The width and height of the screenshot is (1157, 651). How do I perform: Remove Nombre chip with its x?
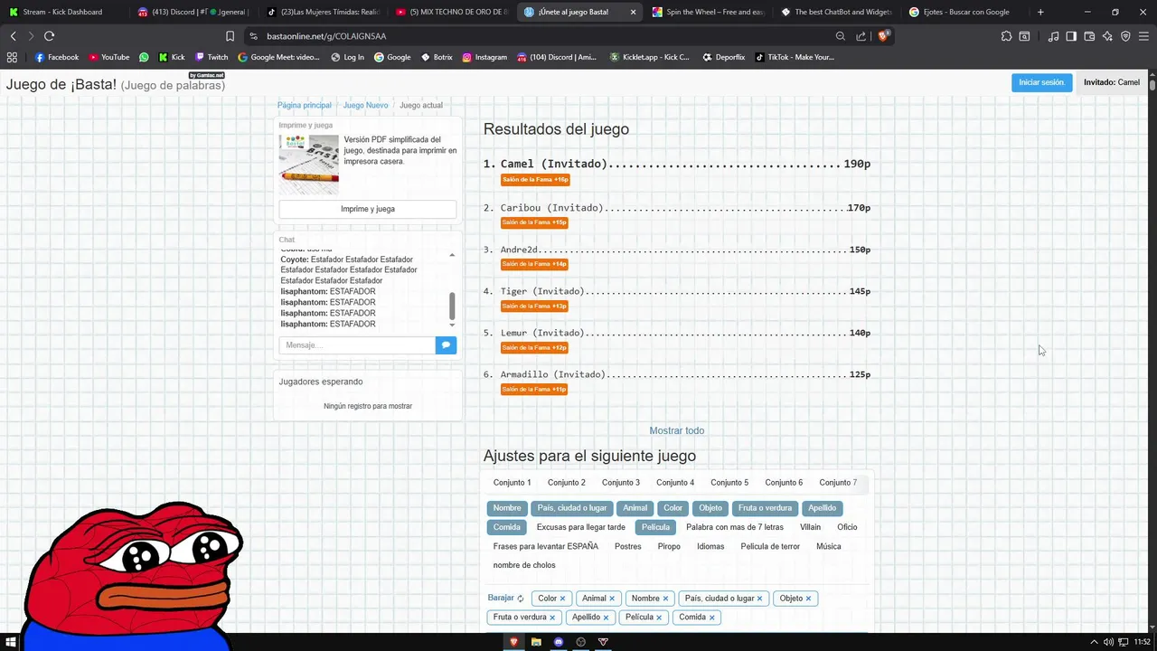point(665,599)
